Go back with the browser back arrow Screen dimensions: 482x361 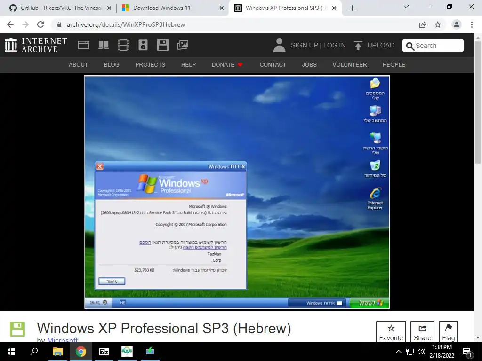click(10, 24)
